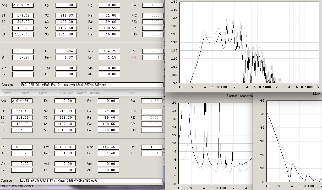The width and height of the screenshot is (322, 190).
Task: Click the Markup toolbar label behind the windows
Action: pos(94,93)
